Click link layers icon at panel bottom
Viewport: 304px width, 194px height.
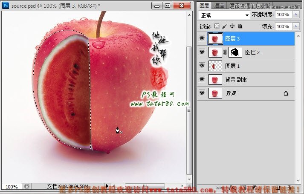click(220, 188)
